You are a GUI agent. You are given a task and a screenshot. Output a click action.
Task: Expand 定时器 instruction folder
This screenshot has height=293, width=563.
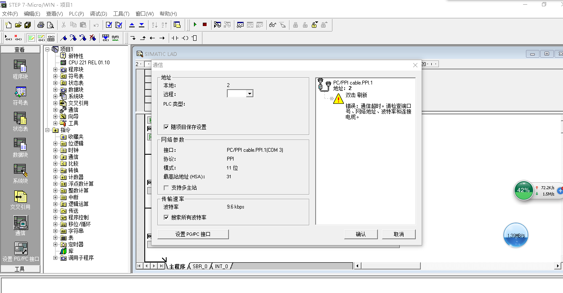tap(55, 244)
